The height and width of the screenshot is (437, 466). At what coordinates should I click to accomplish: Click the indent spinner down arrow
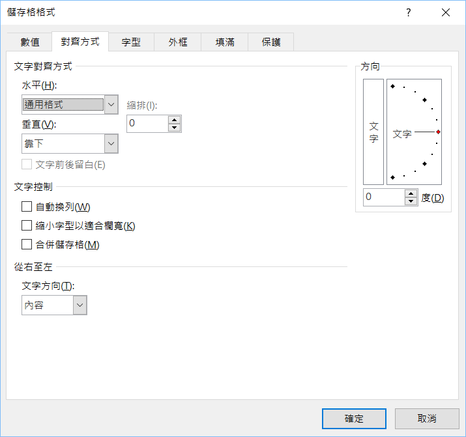[x=174, y=128]
